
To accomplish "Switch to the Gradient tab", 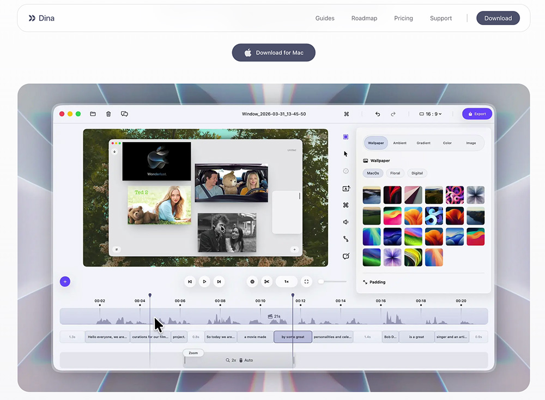I will click(423, 143).
